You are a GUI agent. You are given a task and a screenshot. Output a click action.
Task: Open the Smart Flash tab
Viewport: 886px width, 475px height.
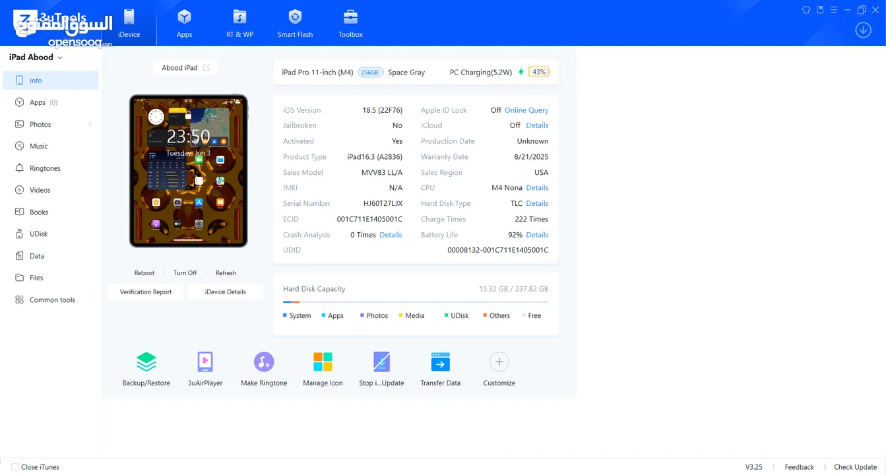[295, 24]
